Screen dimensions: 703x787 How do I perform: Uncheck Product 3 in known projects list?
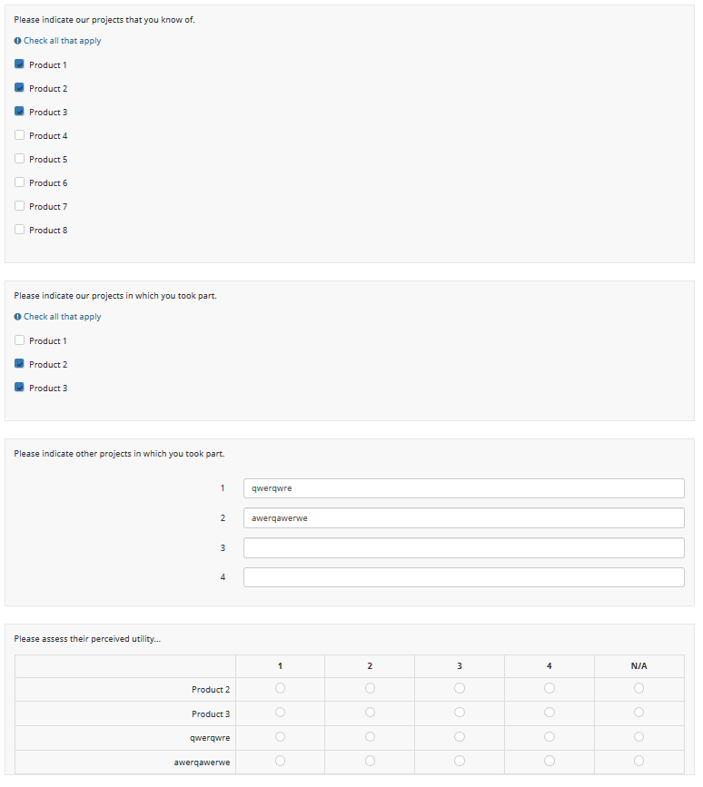click(20, 112)
